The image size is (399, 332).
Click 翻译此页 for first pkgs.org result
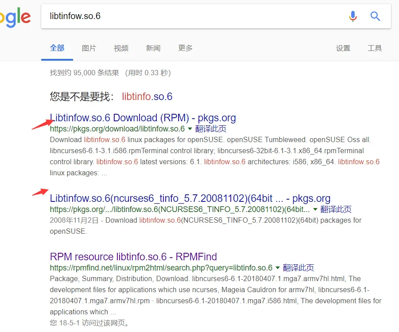click(x=211, y=129)
